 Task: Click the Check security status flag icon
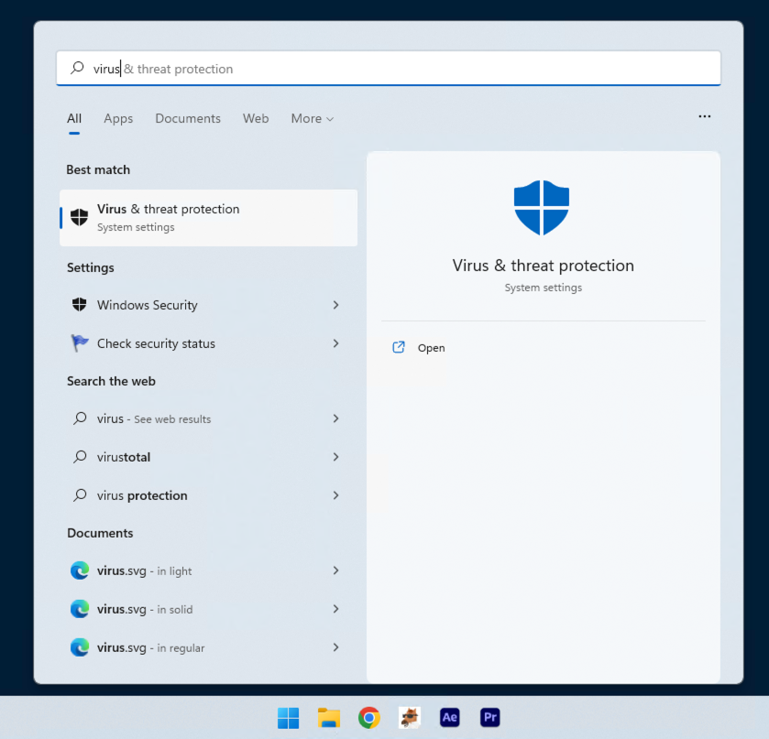80,343
